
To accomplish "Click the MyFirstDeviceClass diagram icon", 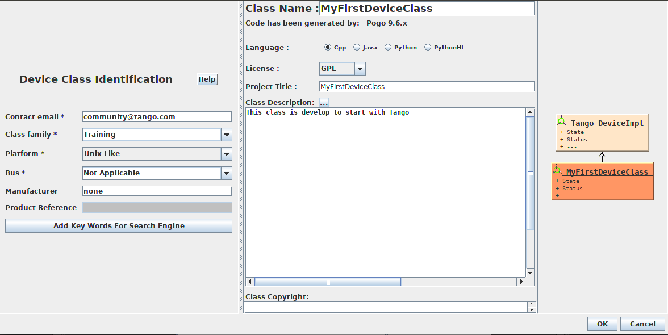I will (557, 170).
